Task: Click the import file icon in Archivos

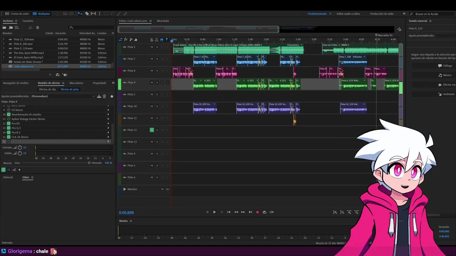Action: pyautogui.click(x=11, y=27)
